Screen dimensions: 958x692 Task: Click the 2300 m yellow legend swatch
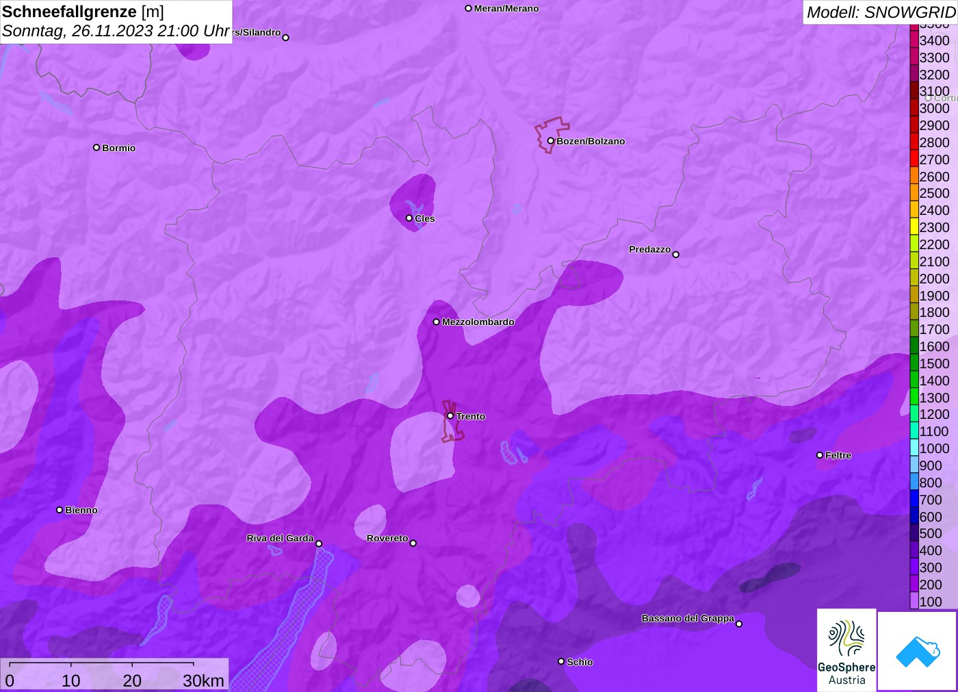tap(914, 227)
